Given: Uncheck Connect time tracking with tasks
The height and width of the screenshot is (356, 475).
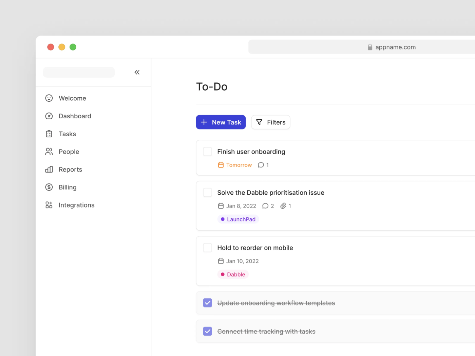Looking at the screenshot, I should pyautogui.click(x=207, y=331).
